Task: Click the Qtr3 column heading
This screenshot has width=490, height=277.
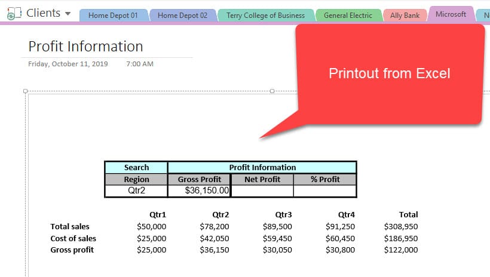Action: click(283, 214)
